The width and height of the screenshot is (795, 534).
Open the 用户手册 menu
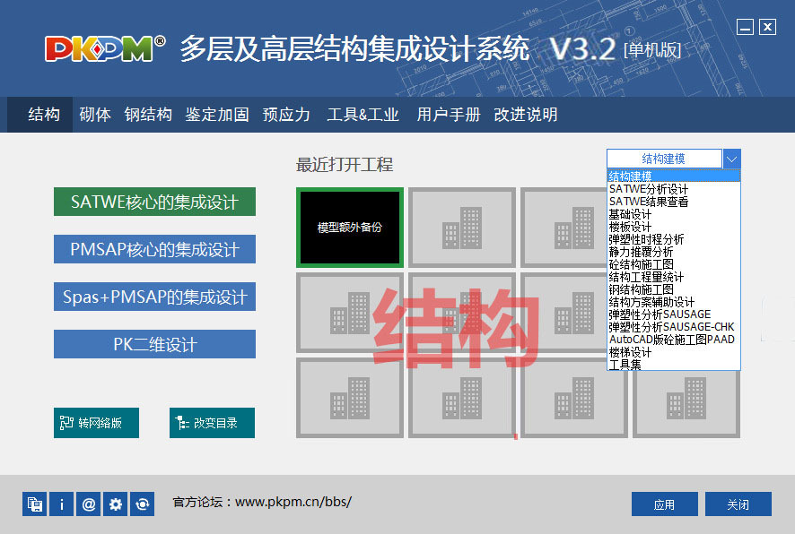[448, 115]
